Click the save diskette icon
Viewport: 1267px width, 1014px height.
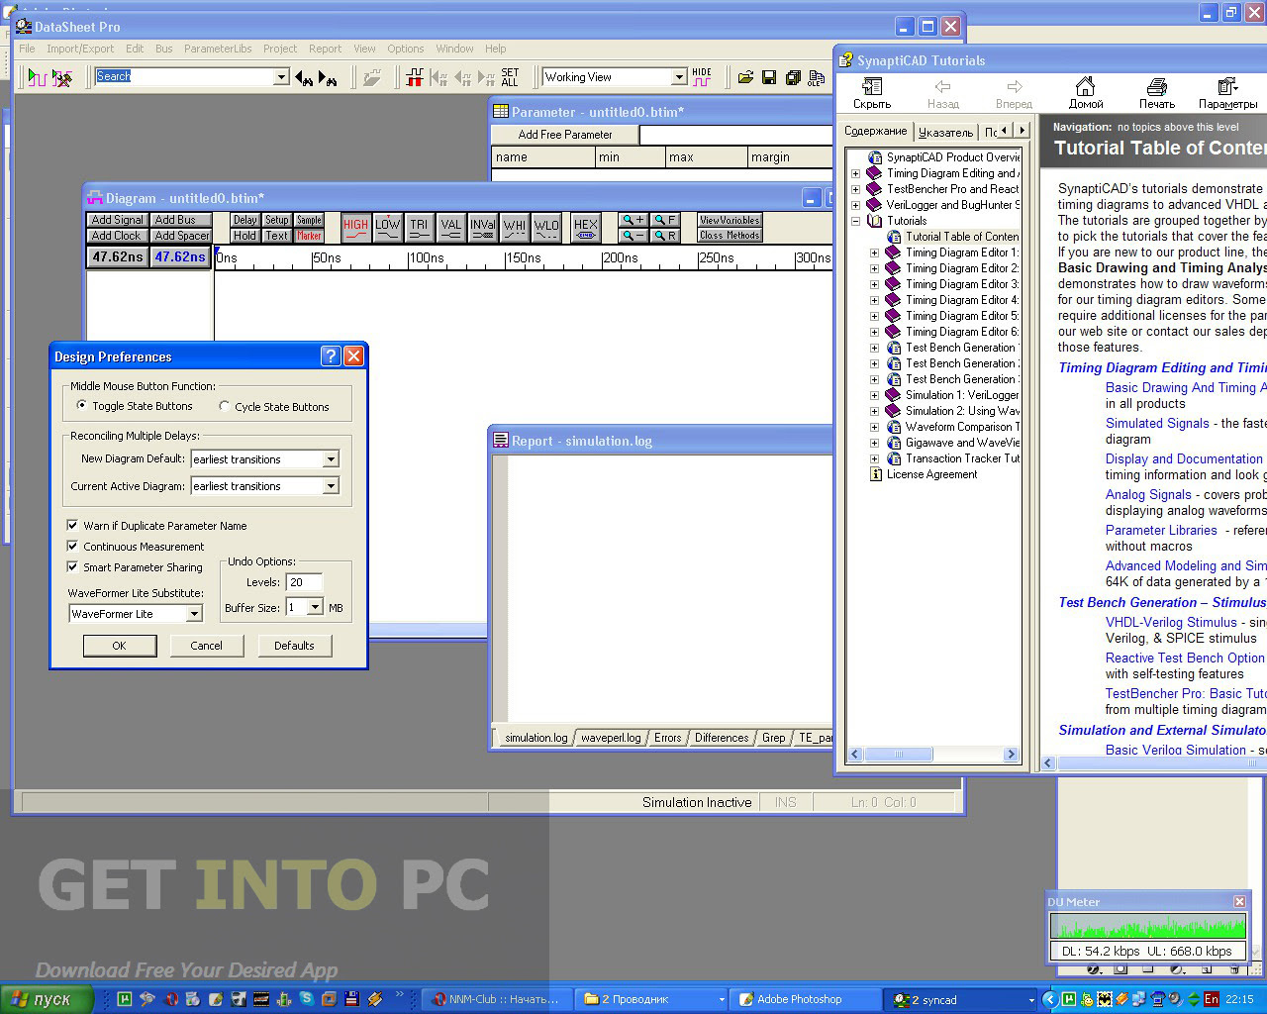769,77
